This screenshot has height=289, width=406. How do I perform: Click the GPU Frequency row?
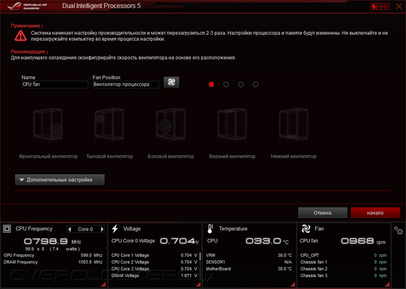pos(53,255)
